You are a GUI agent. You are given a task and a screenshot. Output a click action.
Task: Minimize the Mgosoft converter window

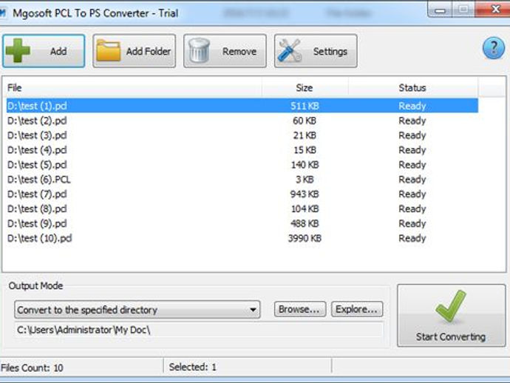pyautogui.click(x=441, y=10)
